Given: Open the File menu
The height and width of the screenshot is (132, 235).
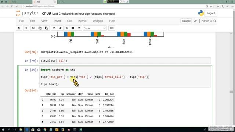Looking at the screenshot, I should coord(21,21).
